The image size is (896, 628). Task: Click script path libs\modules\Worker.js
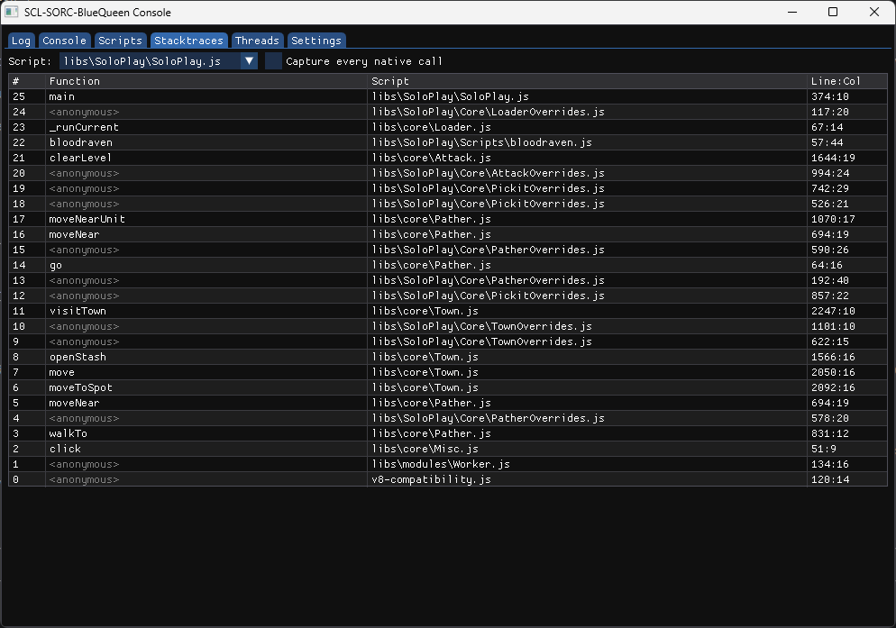tap(441, 464)
